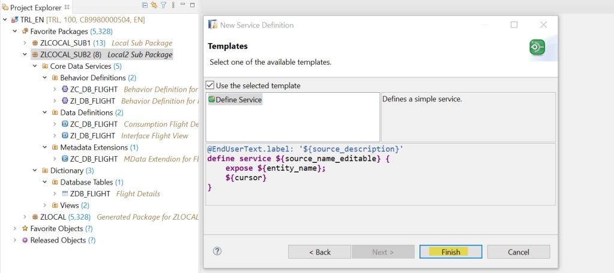Click the Favorite Objects star icon
Viewport: 614px width, 273px height.
[x=25, y=229]
